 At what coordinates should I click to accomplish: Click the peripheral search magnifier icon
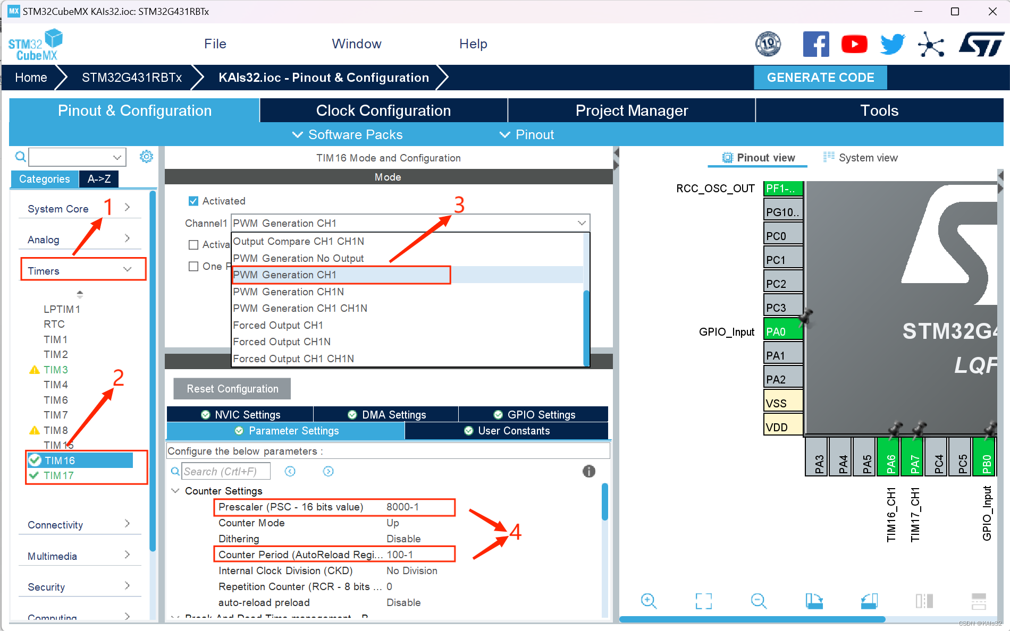click(x=20, y=157)
